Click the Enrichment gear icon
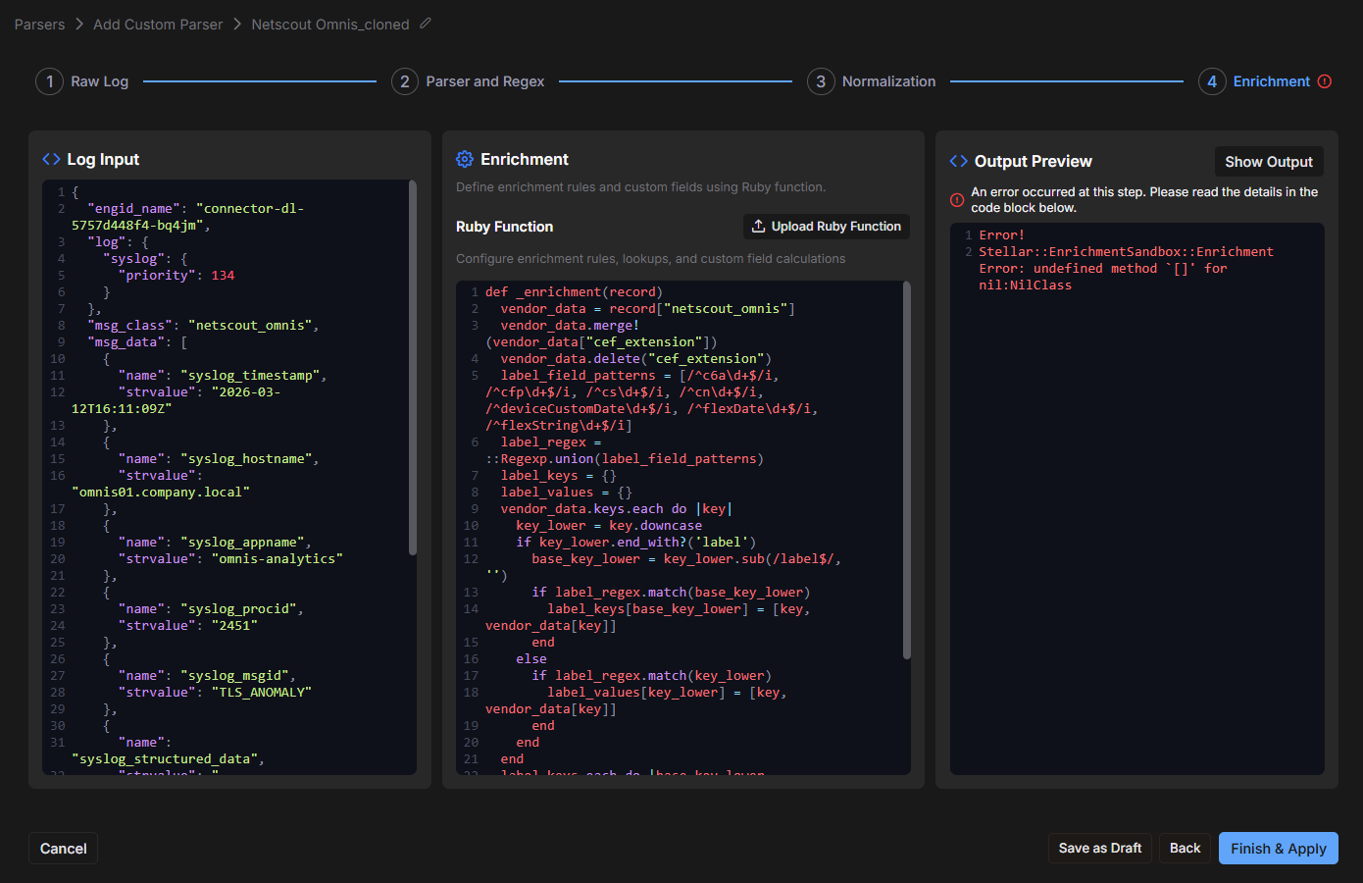 (x=465, y=159)
